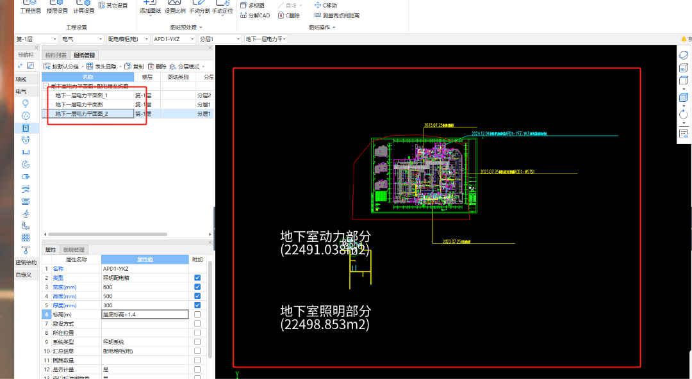692x379 pixels.
Task: Open the 分层1 layer dropdown
Action: pos(220,39)
